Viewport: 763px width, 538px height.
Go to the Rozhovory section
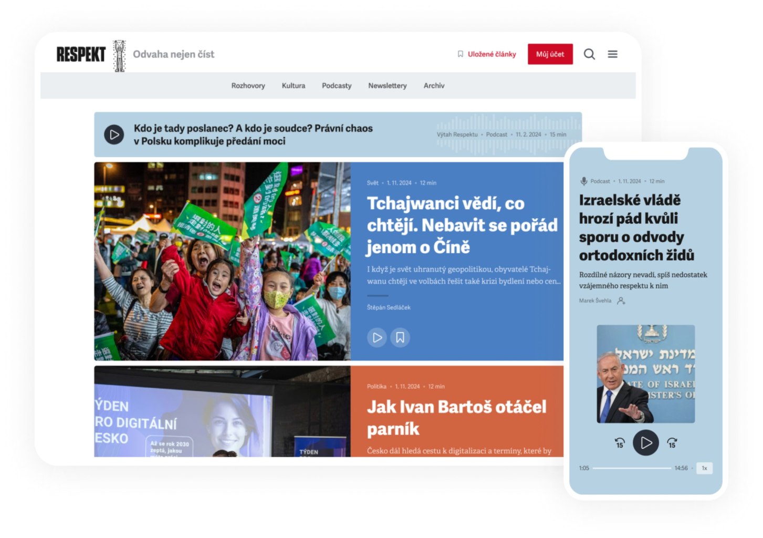248,86
